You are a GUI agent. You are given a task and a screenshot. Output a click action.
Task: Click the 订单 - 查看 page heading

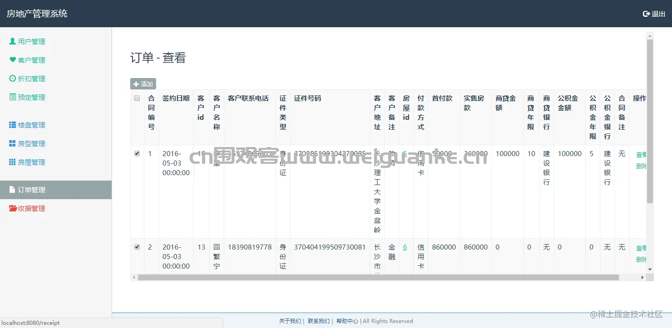tap(158, 58)
